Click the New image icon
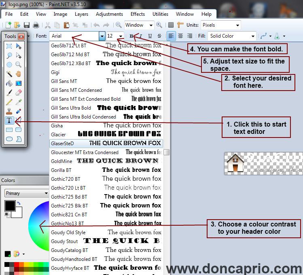Viewport: 303px width, 275px height. tap(8, 25)
